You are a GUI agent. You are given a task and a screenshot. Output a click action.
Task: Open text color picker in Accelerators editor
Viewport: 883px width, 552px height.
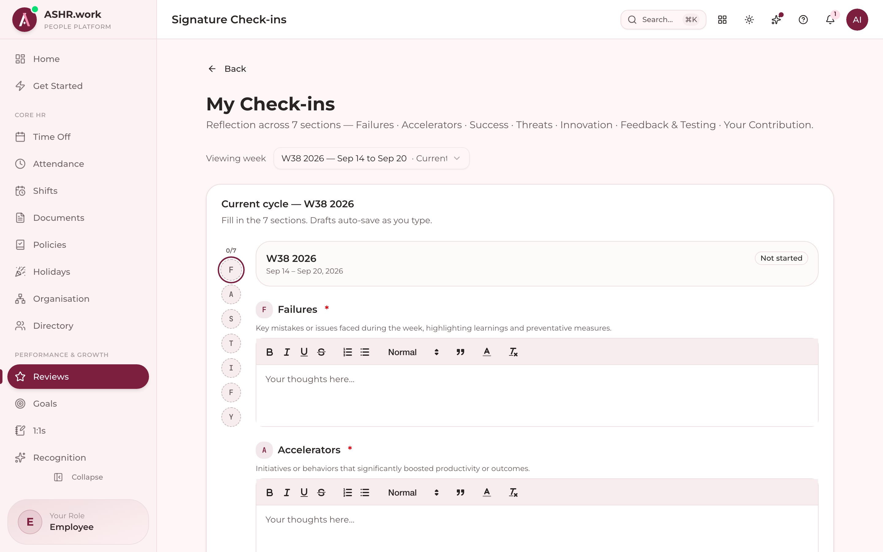point(487,493)
